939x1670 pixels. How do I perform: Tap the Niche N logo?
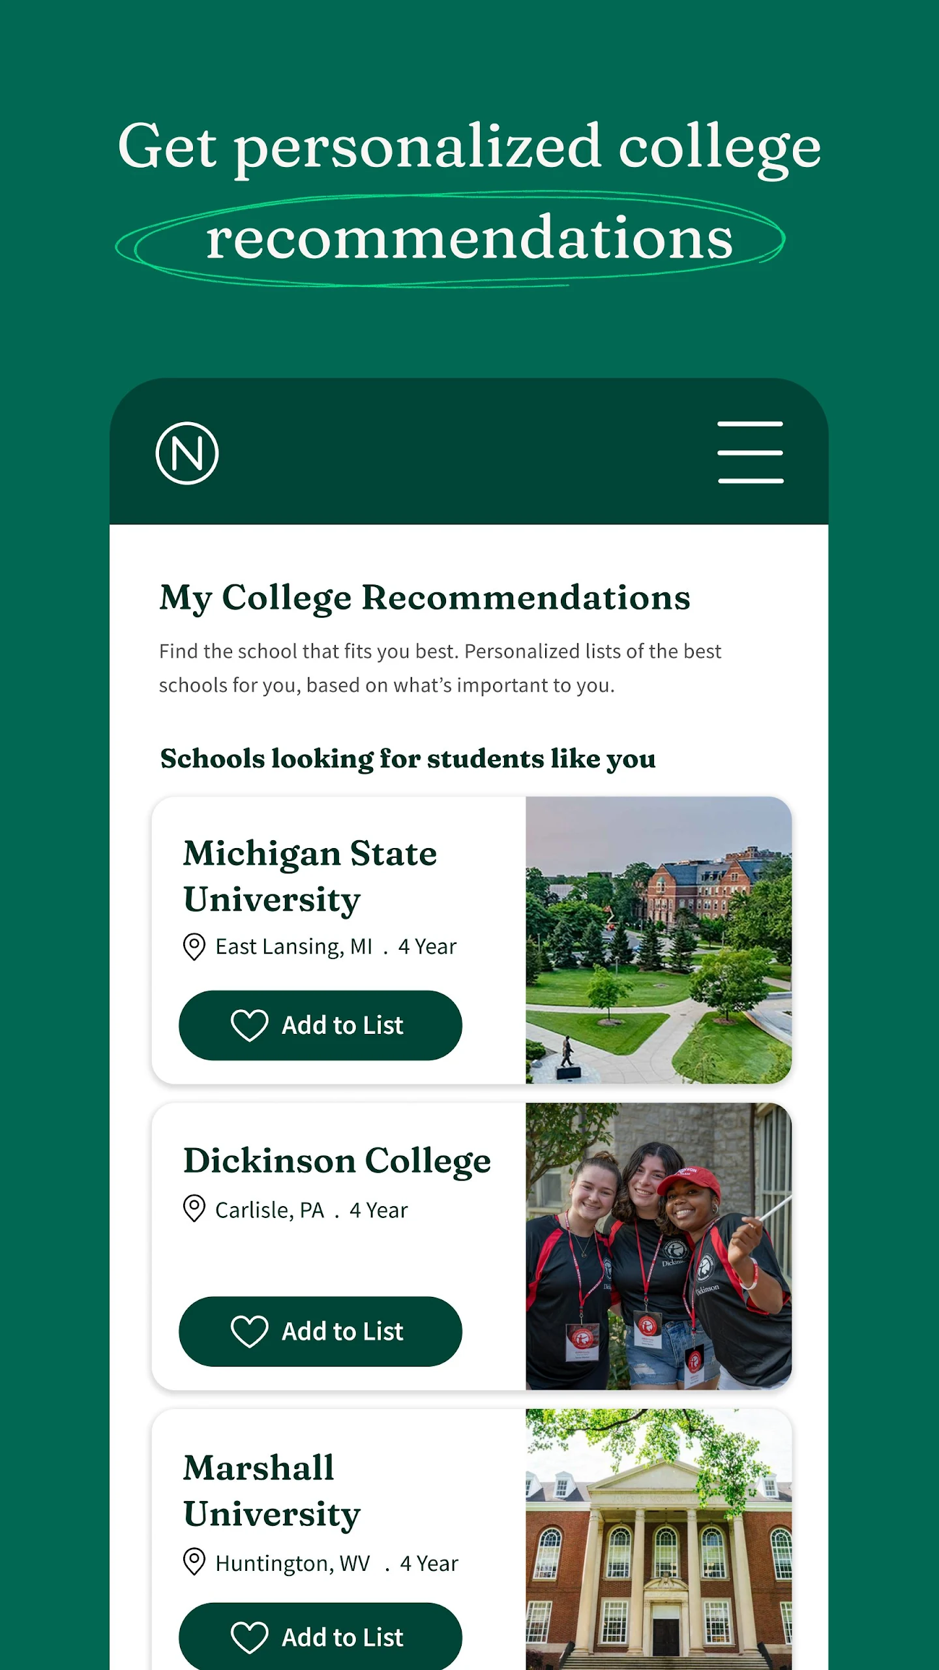coord(187,453)
